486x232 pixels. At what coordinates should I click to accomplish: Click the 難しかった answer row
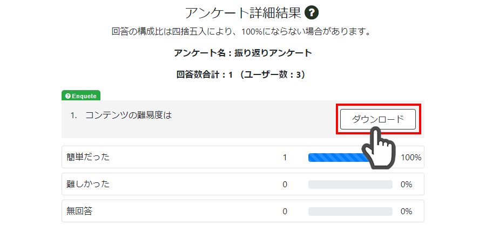tap(242, 184)
